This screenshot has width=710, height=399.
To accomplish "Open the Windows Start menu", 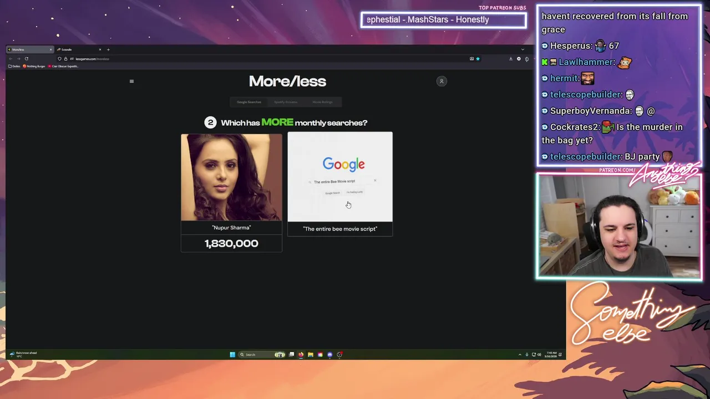I will click(232, 355).
